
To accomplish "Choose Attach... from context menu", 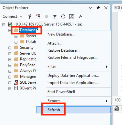I will [x=73, y=43].
